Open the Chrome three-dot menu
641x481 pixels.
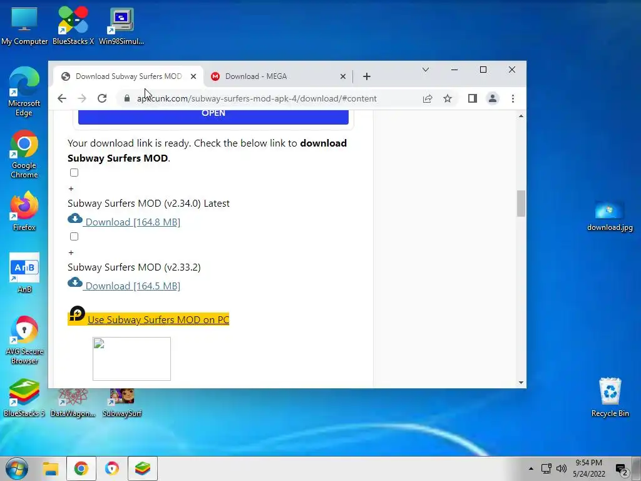click(513, 98)
